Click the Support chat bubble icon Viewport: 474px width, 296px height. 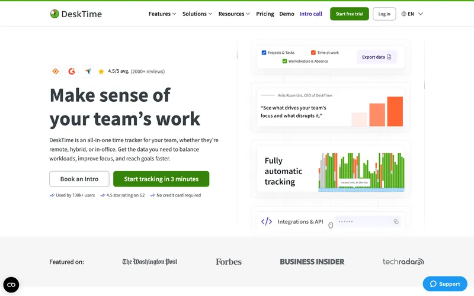tap(433, 284)
